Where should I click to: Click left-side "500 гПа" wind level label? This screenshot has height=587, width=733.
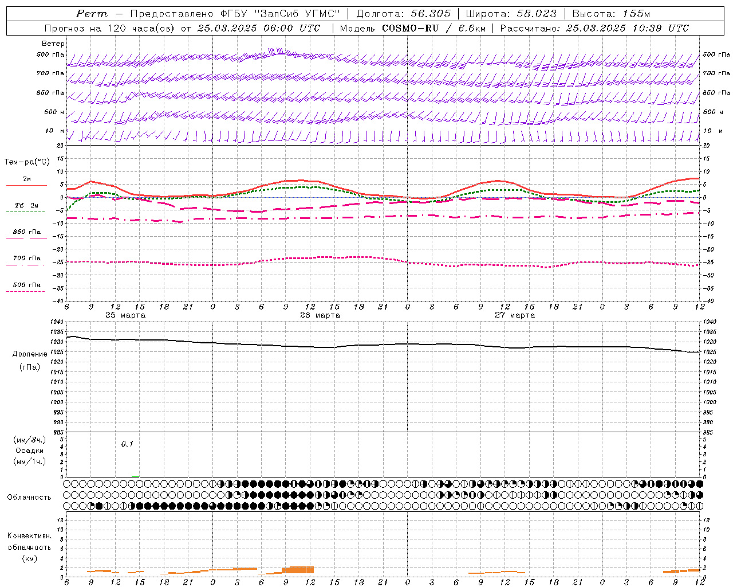50,54
